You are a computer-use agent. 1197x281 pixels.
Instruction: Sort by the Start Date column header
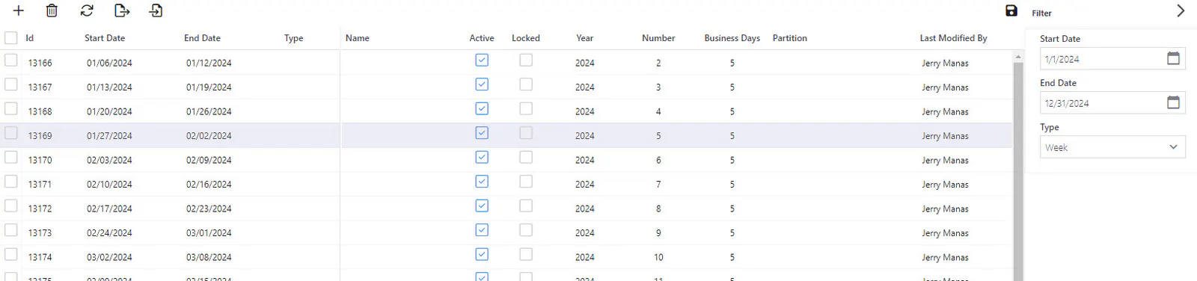click(x=105, y=38)
